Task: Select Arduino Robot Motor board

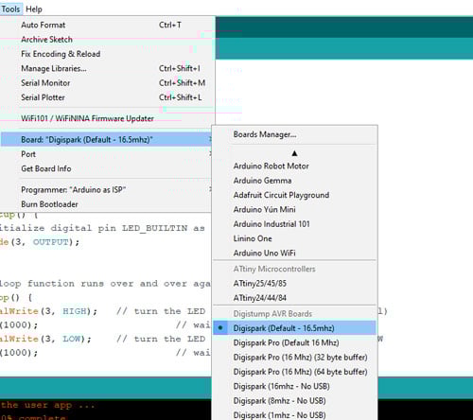Action: pyautogui.click(x=295, y=166)
